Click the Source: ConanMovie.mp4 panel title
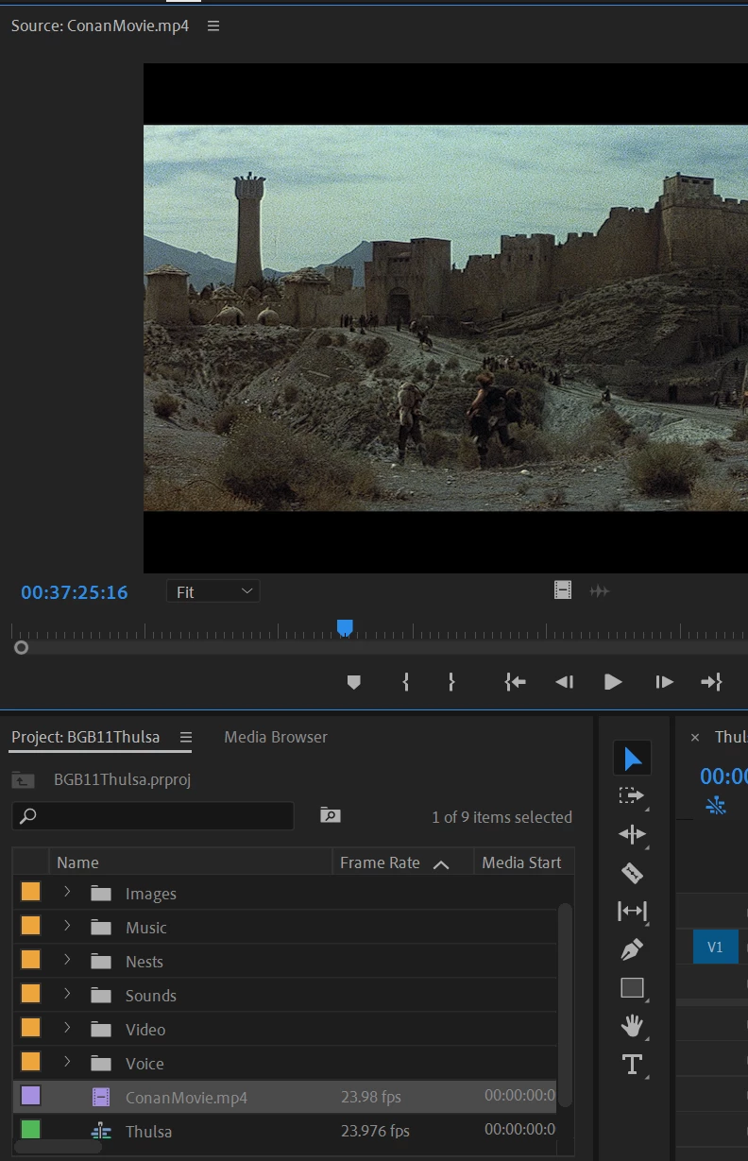This screenshot has width=748, height=1161. tap(100, 26)
